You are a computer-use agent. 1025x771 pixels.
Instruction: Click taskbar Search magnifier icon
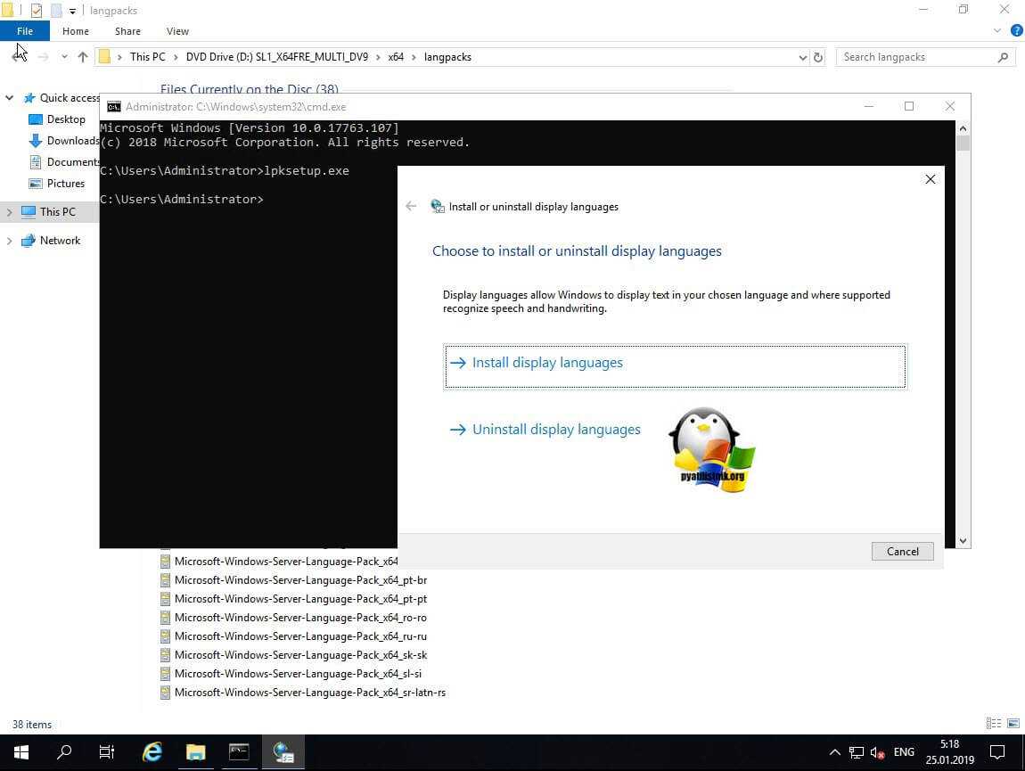point(64,751)
